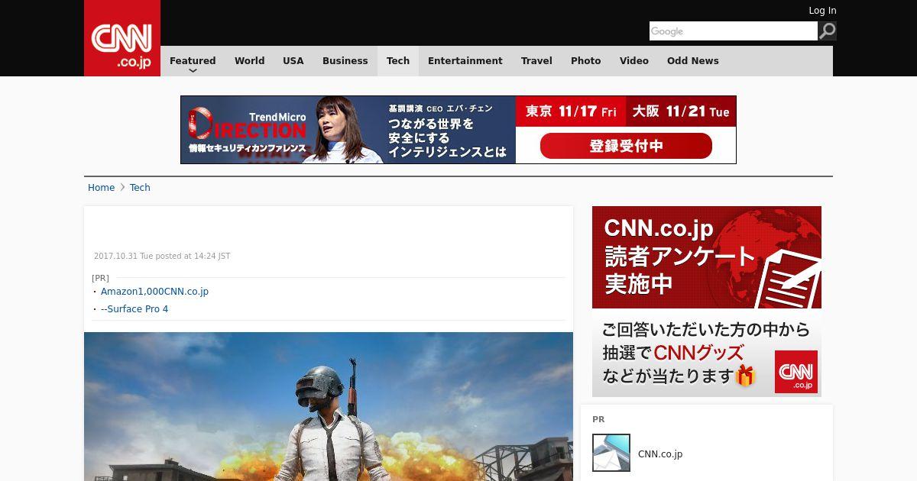Click the Tech breadcrumb link
Screen dimensions: 917x481
140,188
